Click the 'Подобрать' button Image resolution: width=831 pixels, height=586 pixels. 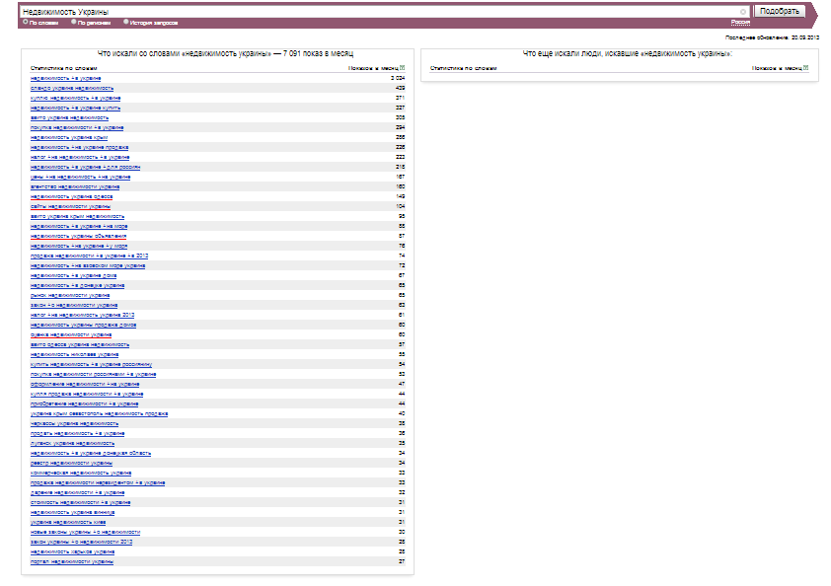[780, 11]
